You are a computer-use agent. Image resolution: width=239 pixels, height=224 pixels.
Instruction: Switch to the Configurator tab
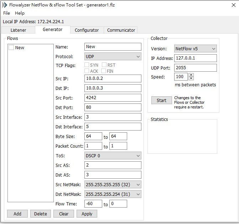(87, 30)
